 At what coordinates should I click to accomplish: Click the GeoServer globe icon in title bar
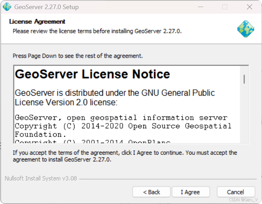7,7
